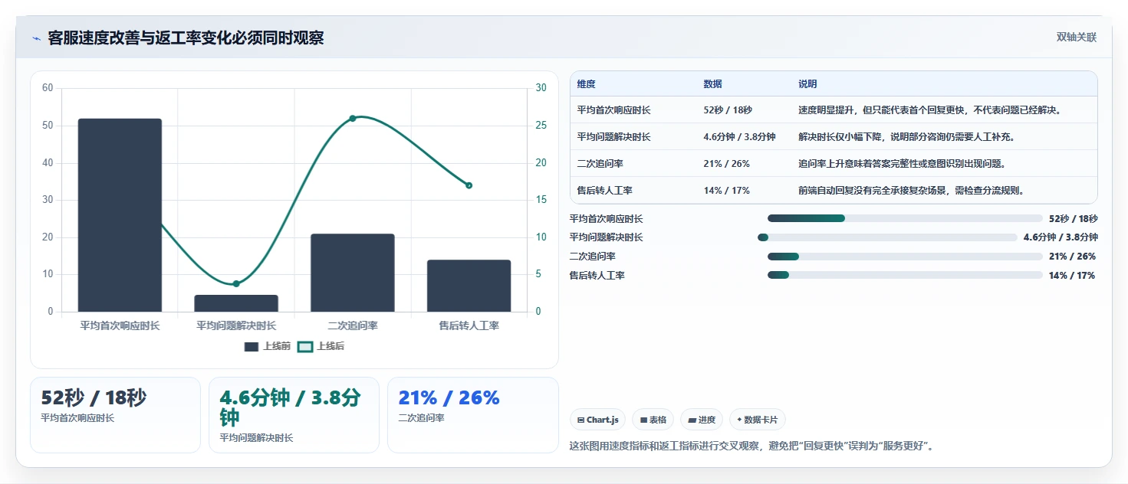Click the x-axis label 平均问题解决时长
The width and height of the screenshot is (1128, 484).
coord(236,325)
